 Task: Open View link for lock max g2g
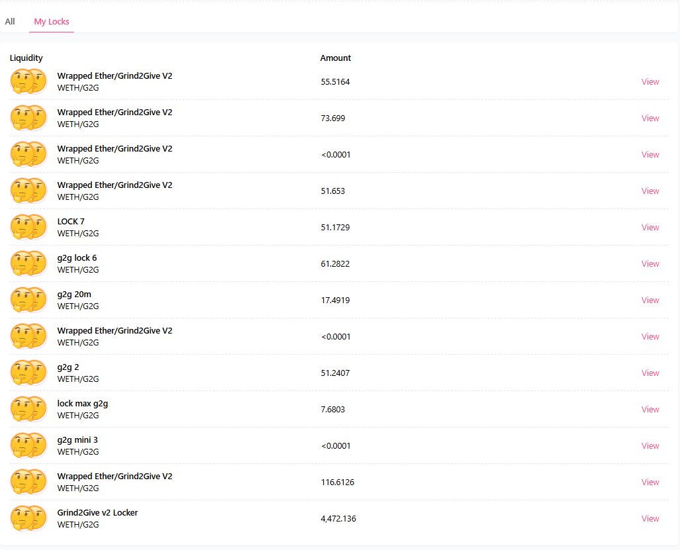(x=650, y=409)
